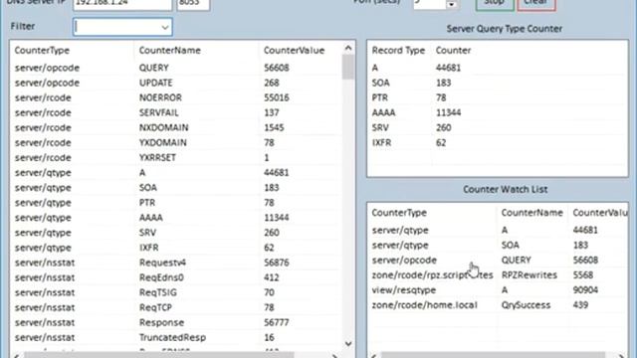Select watch list QrySuccess home.local row
The height and width of the screenshot is (358, 637).
click(x=498, y=305)
